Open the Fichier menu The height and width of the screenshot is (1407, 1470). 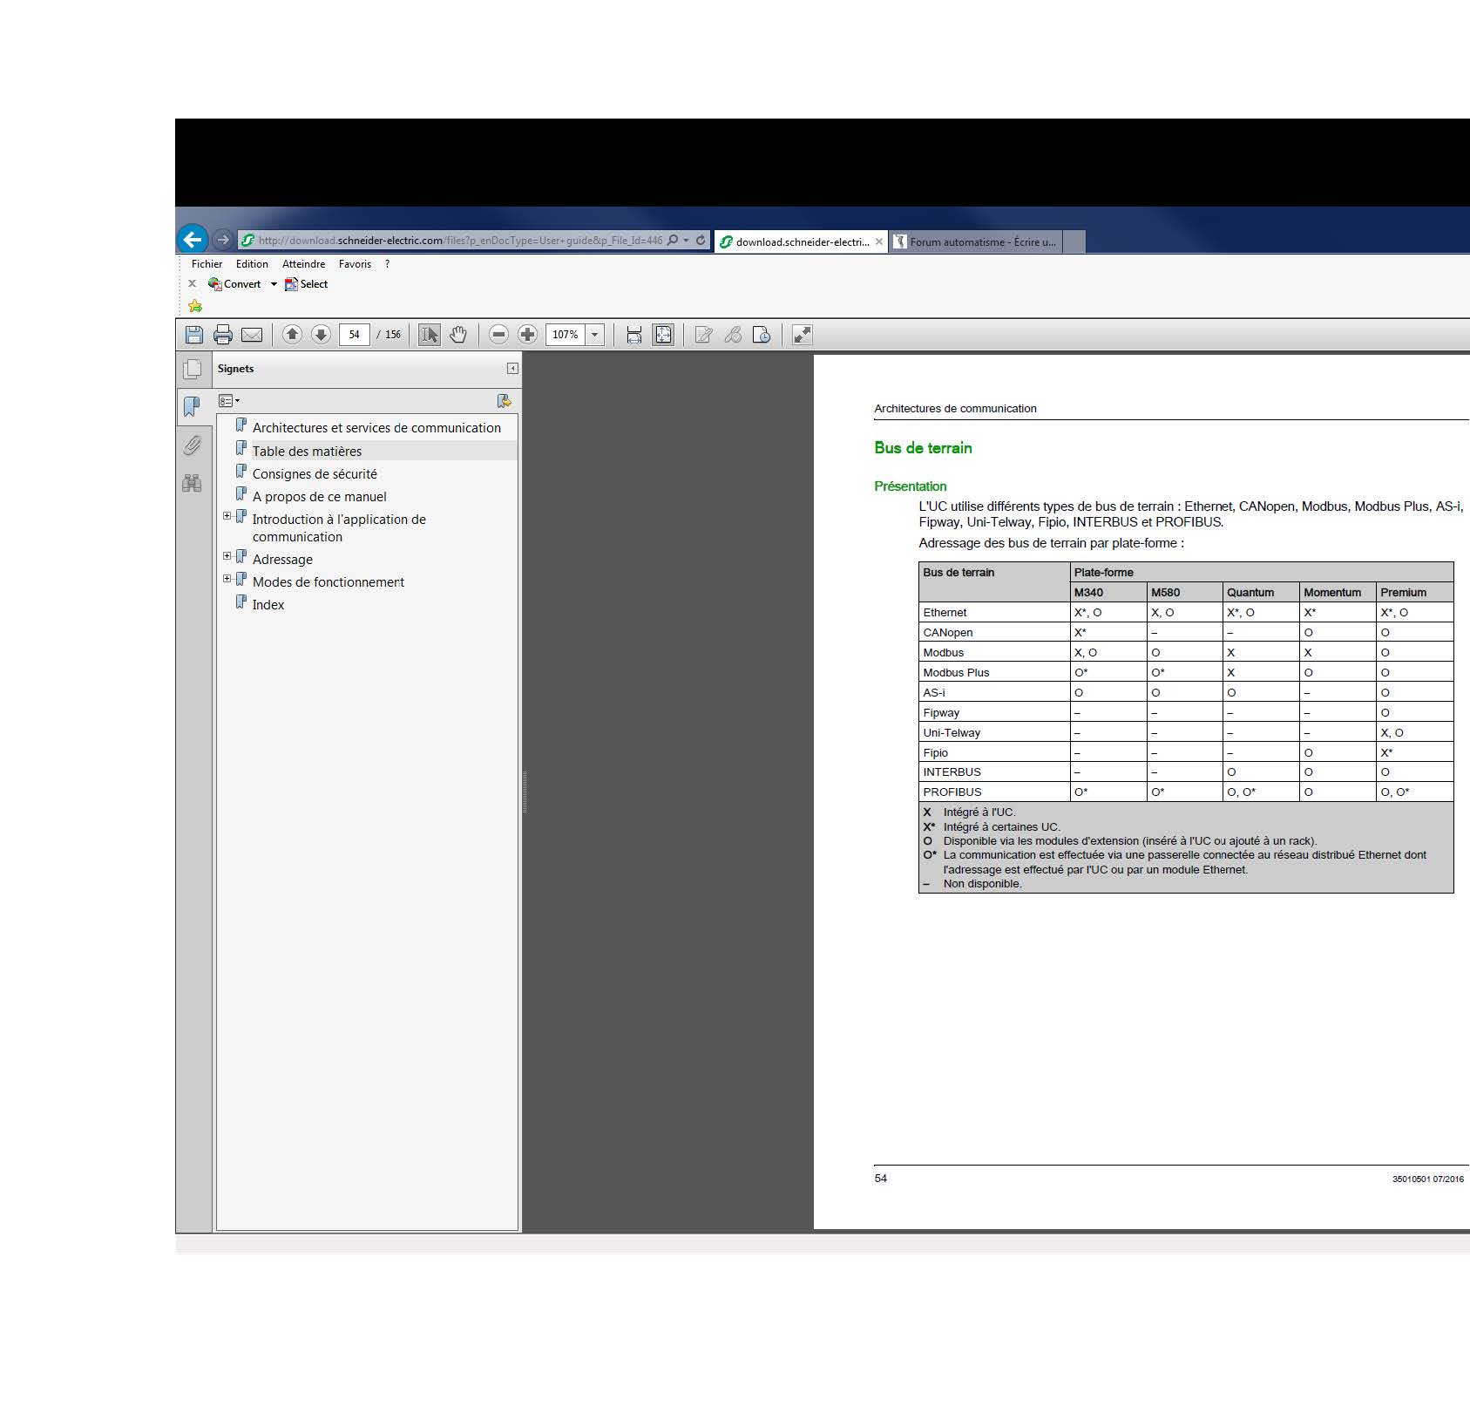[x=207, y=264]
